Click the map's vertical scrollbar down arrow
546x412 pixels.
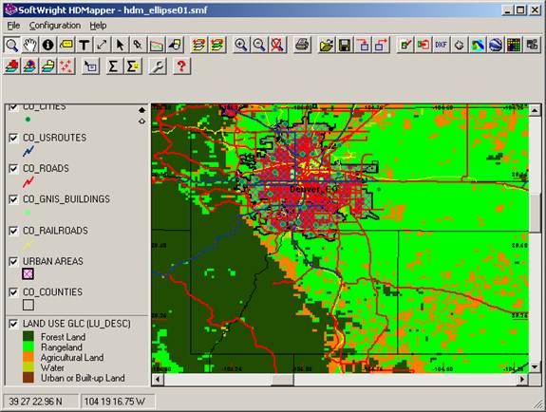(535, 367)
